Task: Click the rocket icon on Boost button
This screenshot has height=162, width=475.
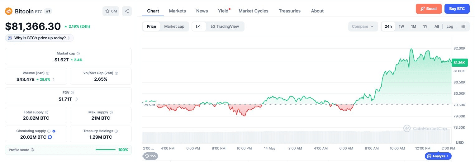Action: [423, 9]
